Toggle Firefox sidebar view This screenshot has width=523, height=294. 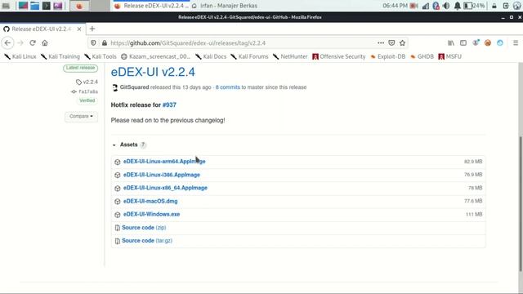[463, 43]
